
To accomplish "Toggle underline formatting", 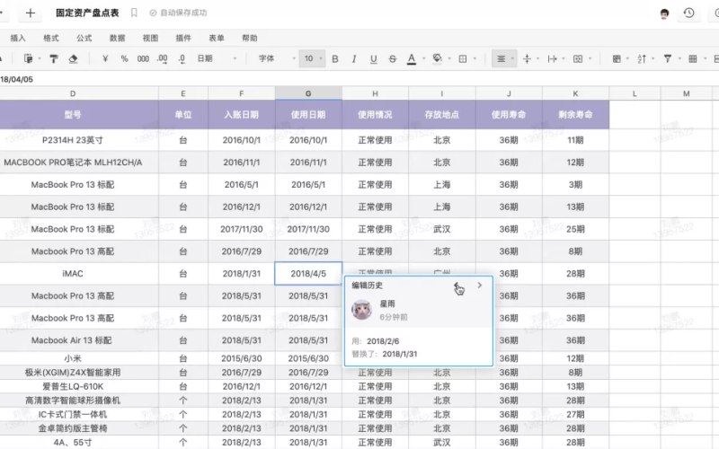I will (x=373, y=58).
